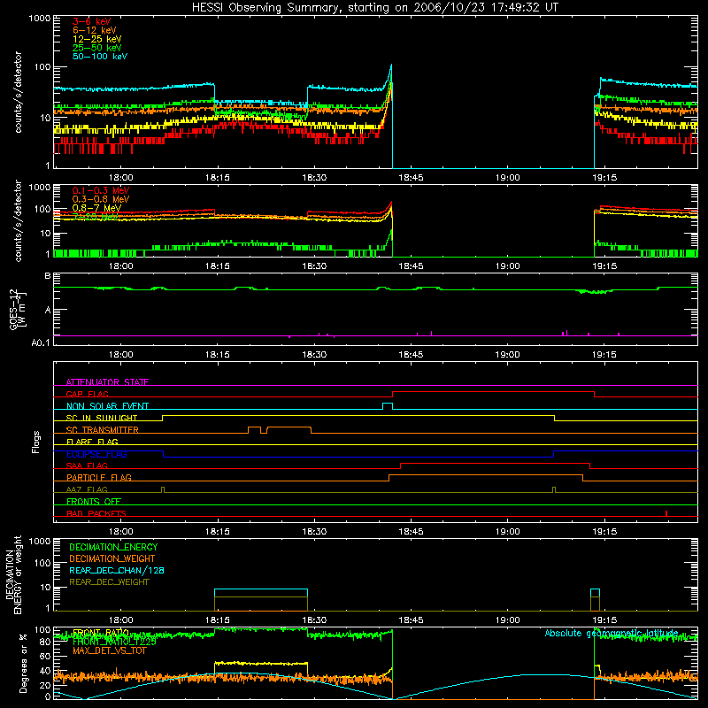Image resolution: width=708 pixels, height=708 pixels.
Task: Click the 18:45 tick label under top plot
Action: (411, 178)
